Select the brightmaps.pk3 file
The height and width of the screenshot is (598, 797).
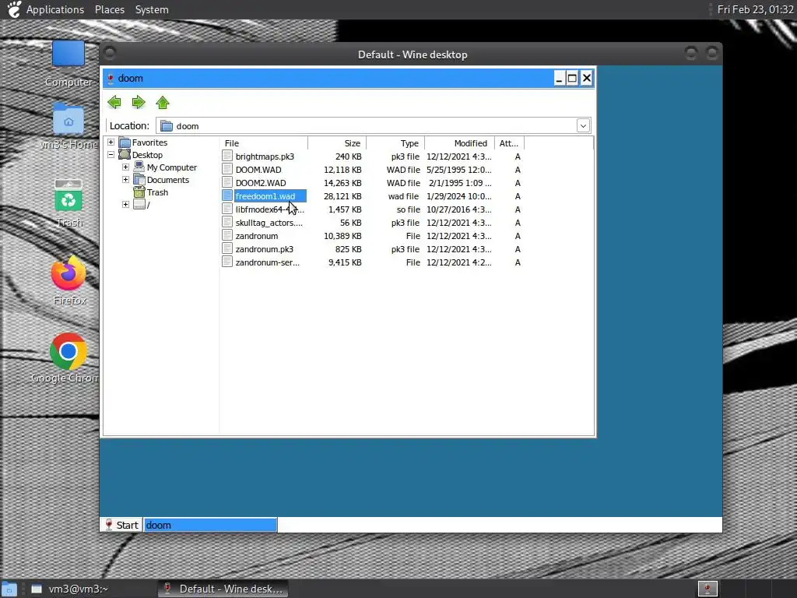point(265,157)
